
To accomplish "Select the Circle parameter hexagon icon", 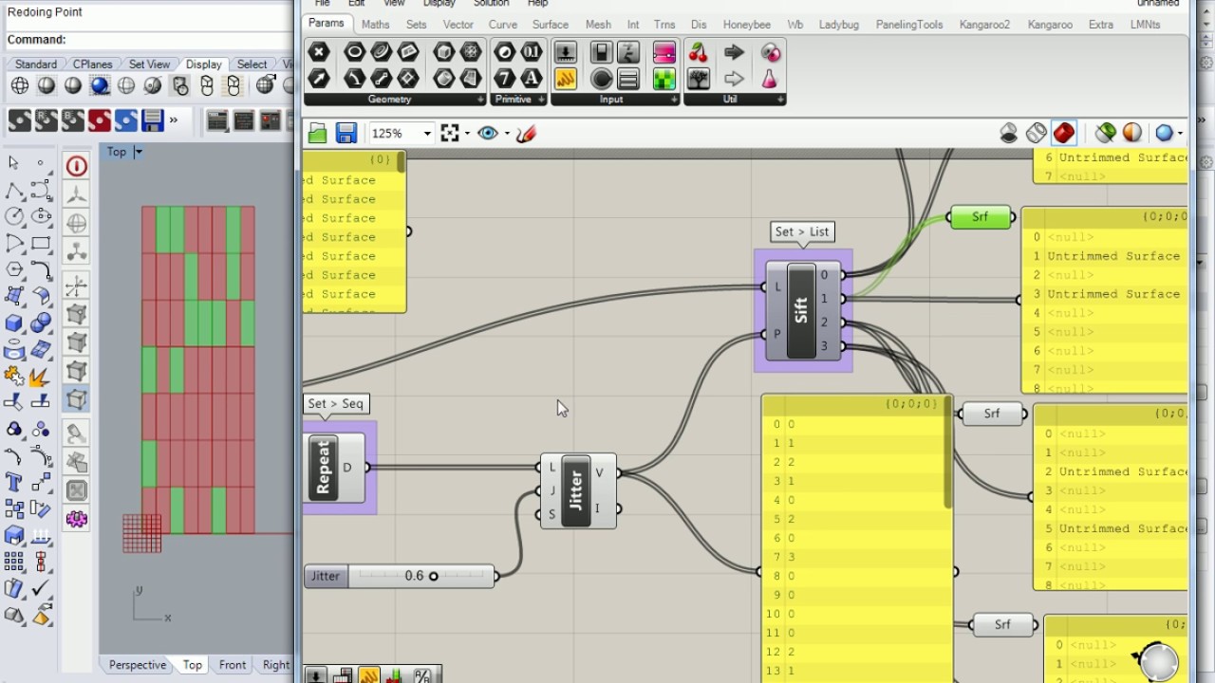I will tap(354, 52).
